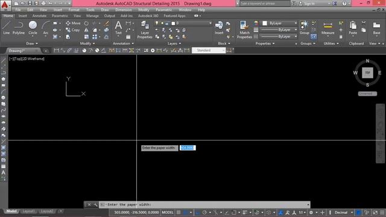This screenshot has height=217, width=386.
Task: Click the viewport Top 2D Wireframe label
Action: (x=27, y=59)
